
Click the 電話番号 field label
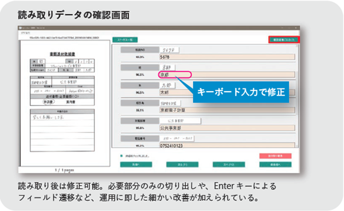140,139
